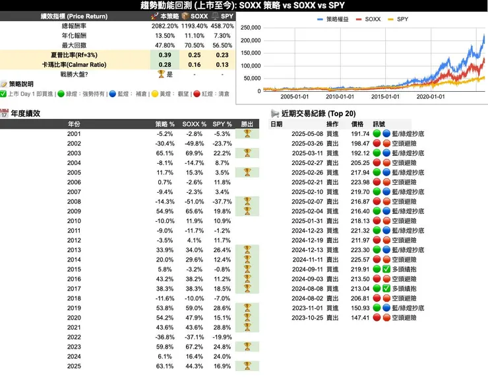The width and height of the screenshot is (488, 377).
Task: Select the SOXX % column header in yearly table
Action: [x=194, y=124]
